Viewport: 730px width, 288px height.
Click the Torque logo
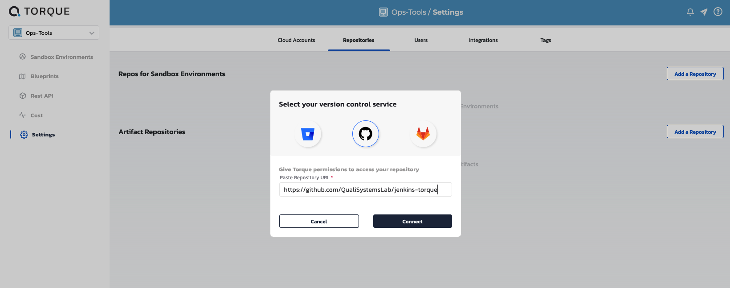[39, 11]
